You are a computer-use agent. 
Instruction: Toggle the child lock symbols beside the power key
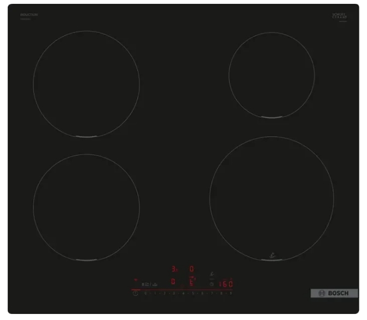(x=149, y=284)
